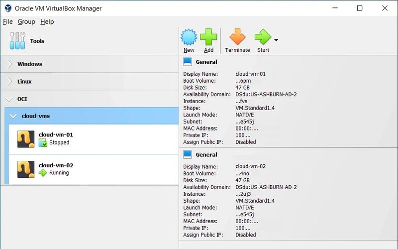Screen dimensions: 398x249
Task: Minimize the VirtualBox Manager window
Action: [x=335, y=8]
